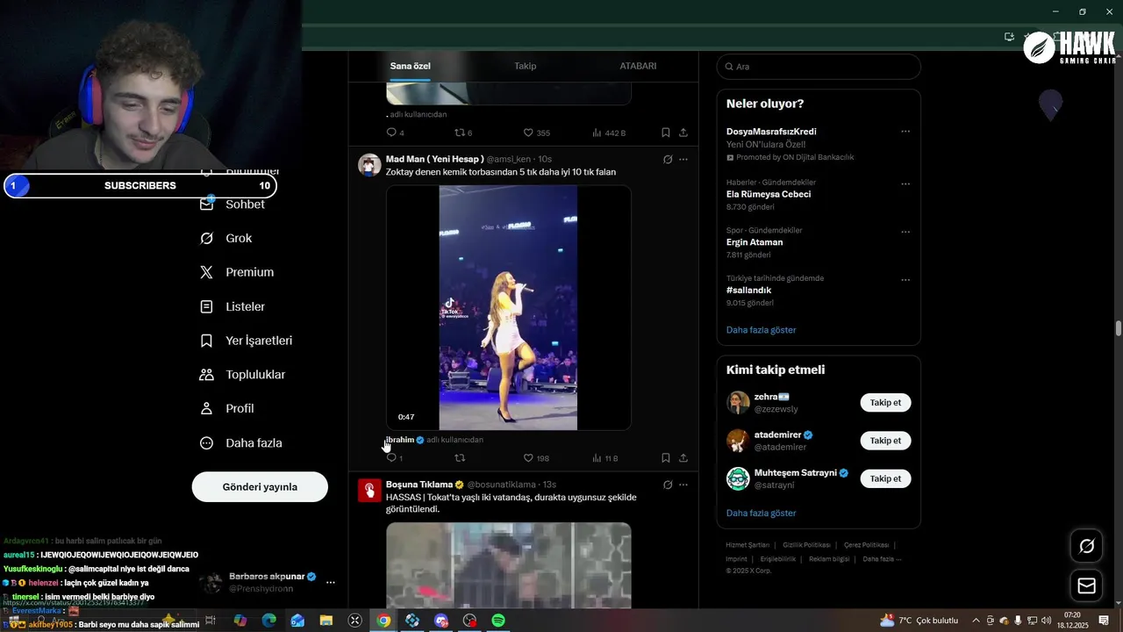The width and height of the screenshot is (1123, 632).
Task: View analytics of Mad Man's post
Action: click(x=605, y=458)
